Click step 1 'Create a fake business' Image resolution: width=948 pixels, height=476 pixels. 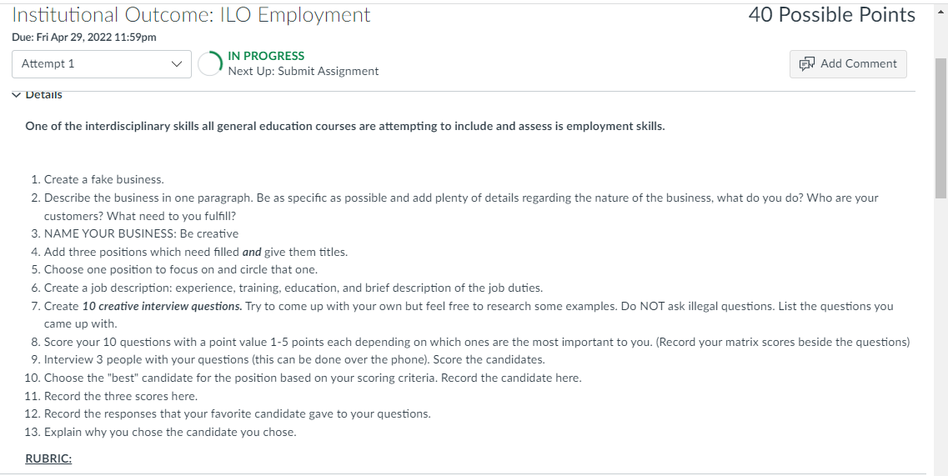(104, 179)
